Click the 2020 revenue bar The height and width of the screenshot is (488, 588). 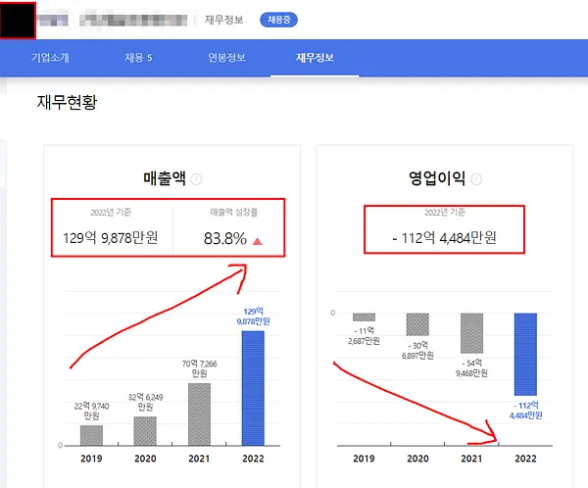(145, 431)
